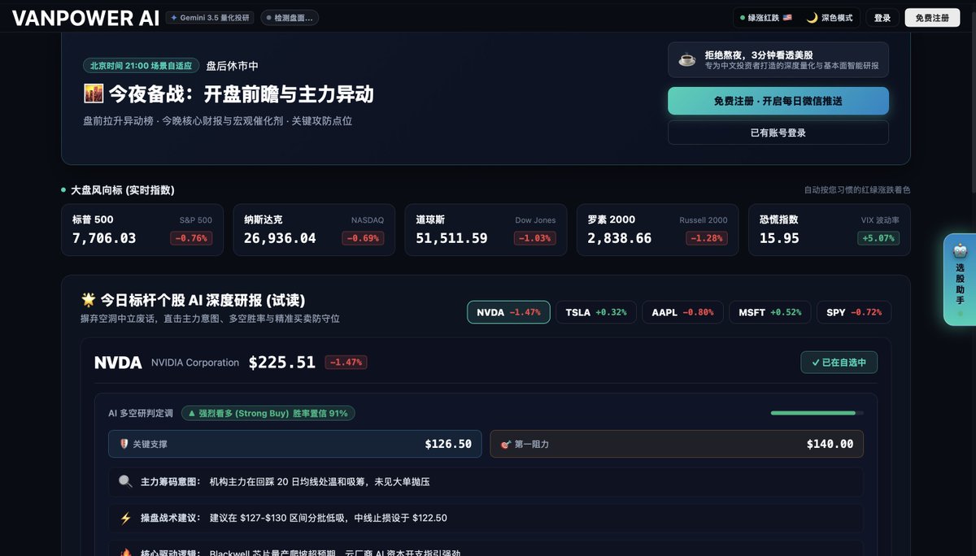The image size is (976, 556).
Task: Click the Dow Jones −1.03% change badge
Action: click(534, 238)
